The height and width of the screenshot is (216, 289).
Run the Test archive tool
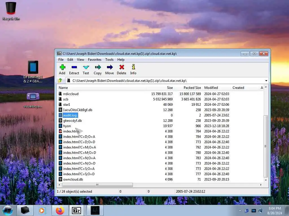[x=86, y=67]
